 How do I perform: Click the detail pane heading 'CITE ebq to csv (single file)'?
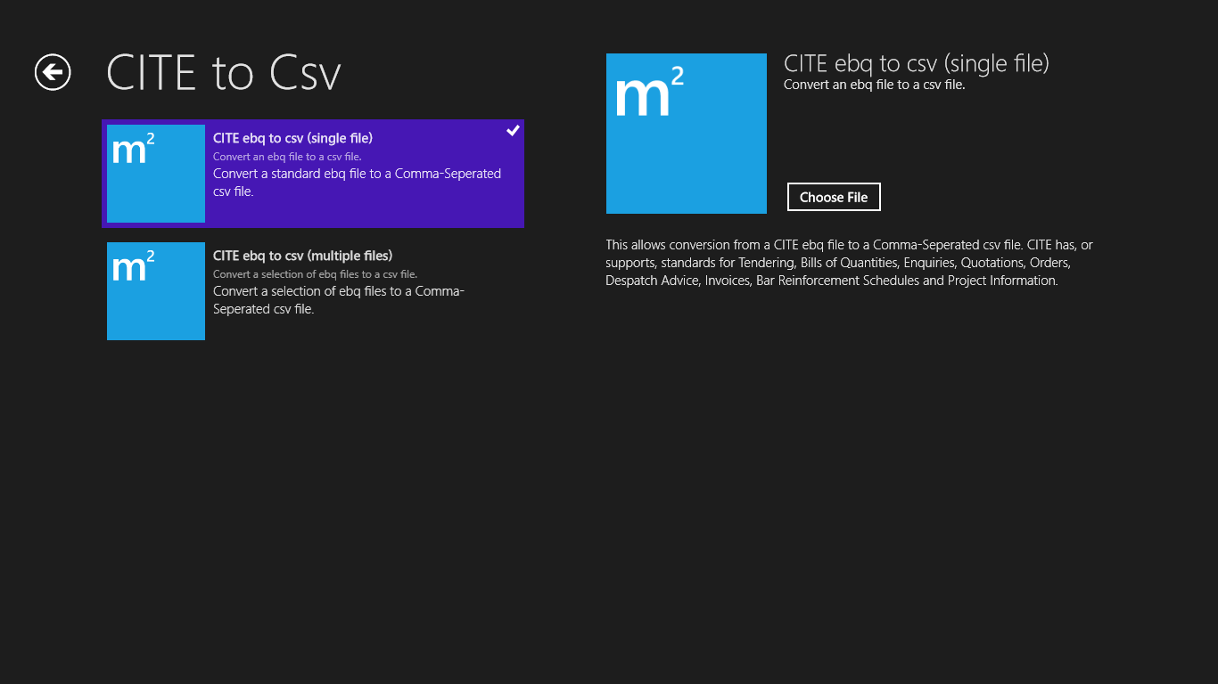(x=916, y=63)
